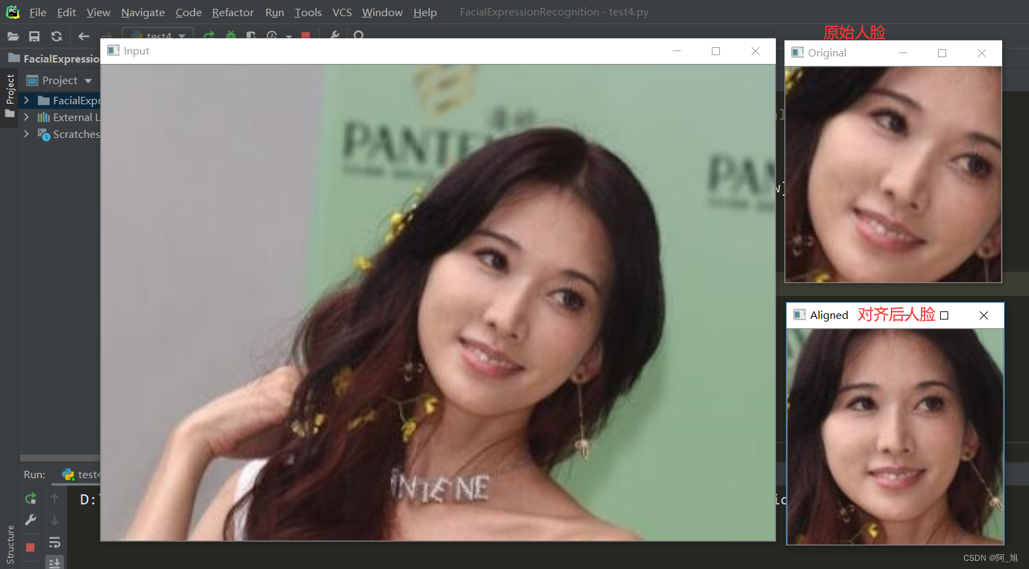Click the Synchronize reload toolbar icon
The height and width of the screenshot is (569, 1029).
click(57, 36)
